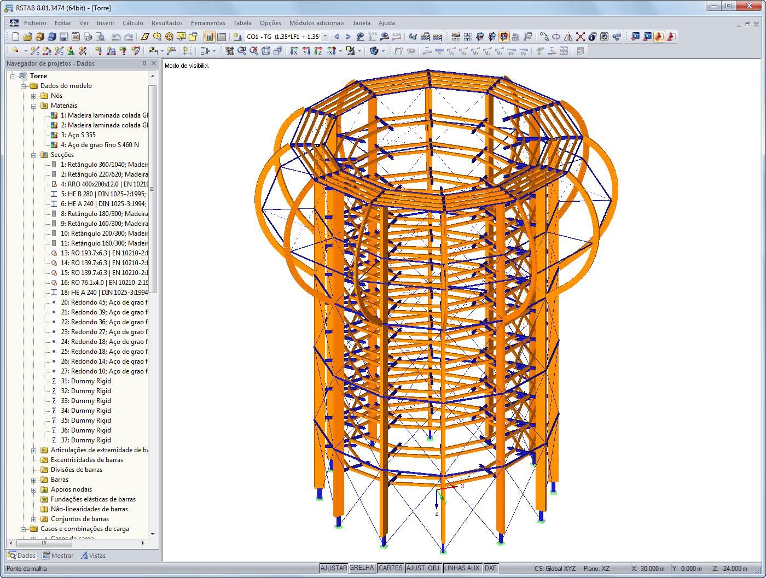This screenshot has width=766, height=578.
Task: Expand the Nós tree node
Action: 34,96
